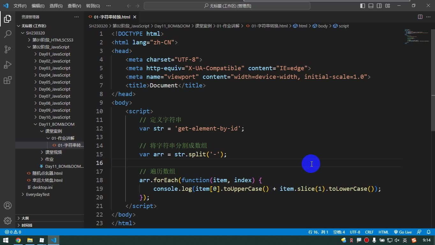Click the editor minimap code preview
The width and height of the screenshot is (435, 245).
point(416,36)
